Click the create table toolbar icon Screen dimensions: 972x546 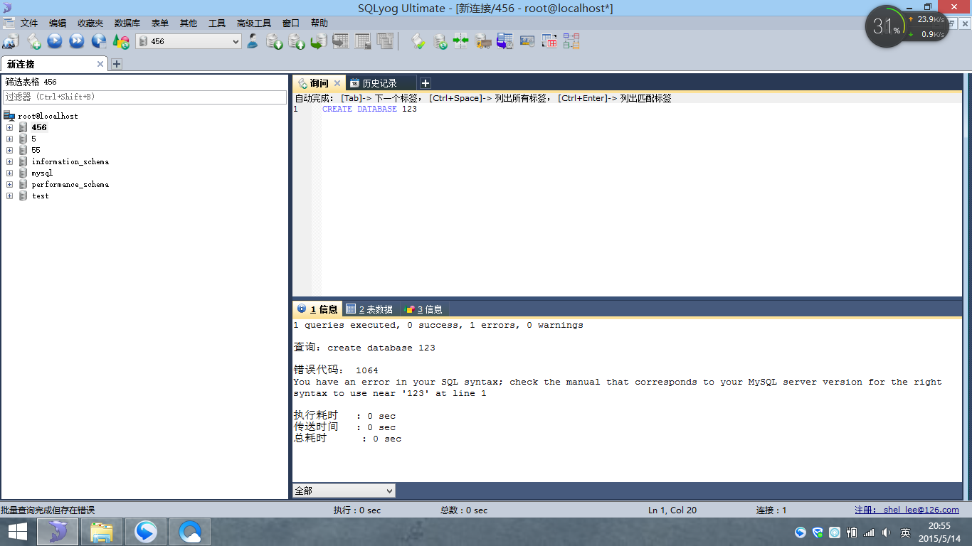[341, 41]
